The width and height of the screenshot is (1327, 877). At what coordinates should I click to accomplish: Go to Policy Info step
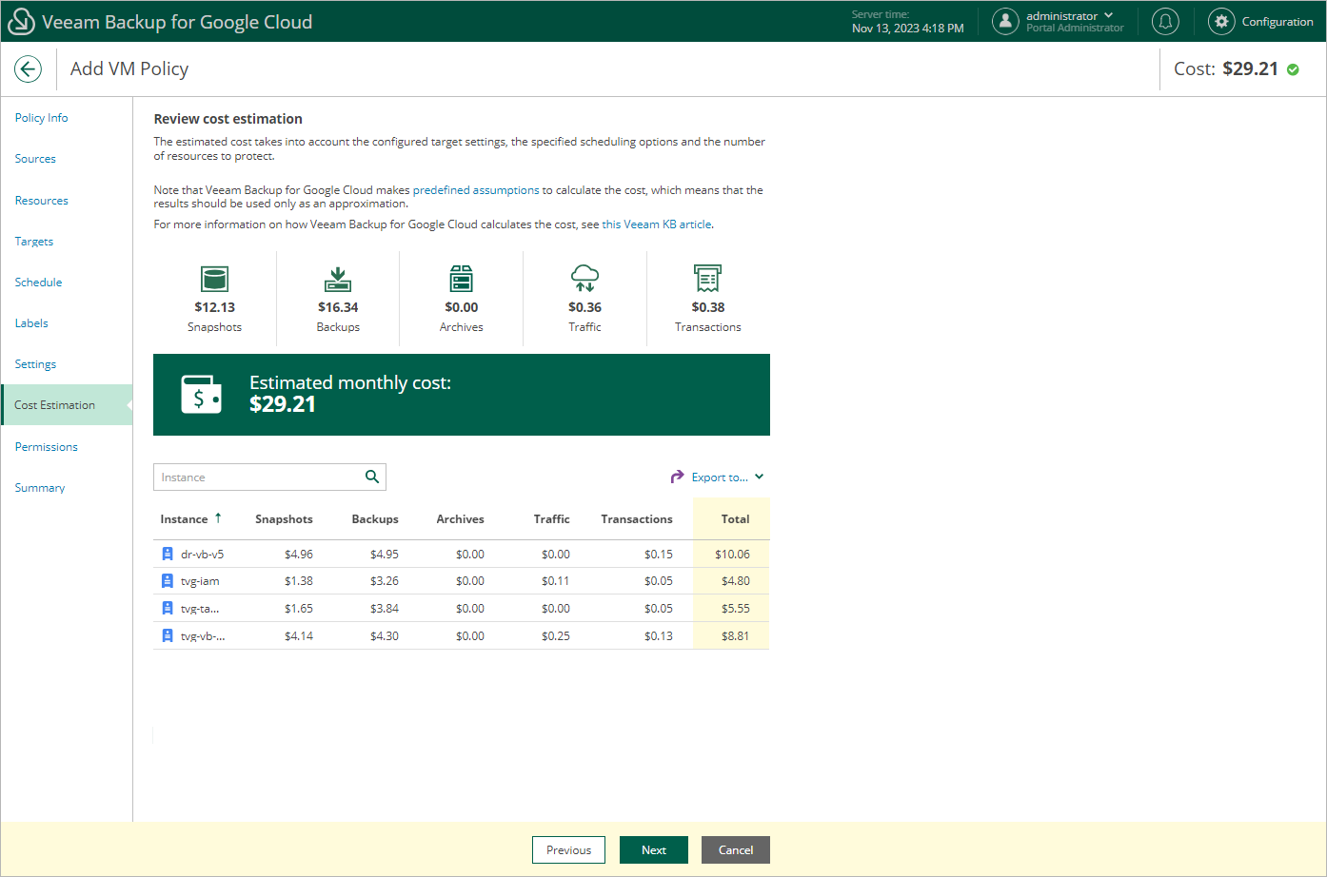coord(41,118)
